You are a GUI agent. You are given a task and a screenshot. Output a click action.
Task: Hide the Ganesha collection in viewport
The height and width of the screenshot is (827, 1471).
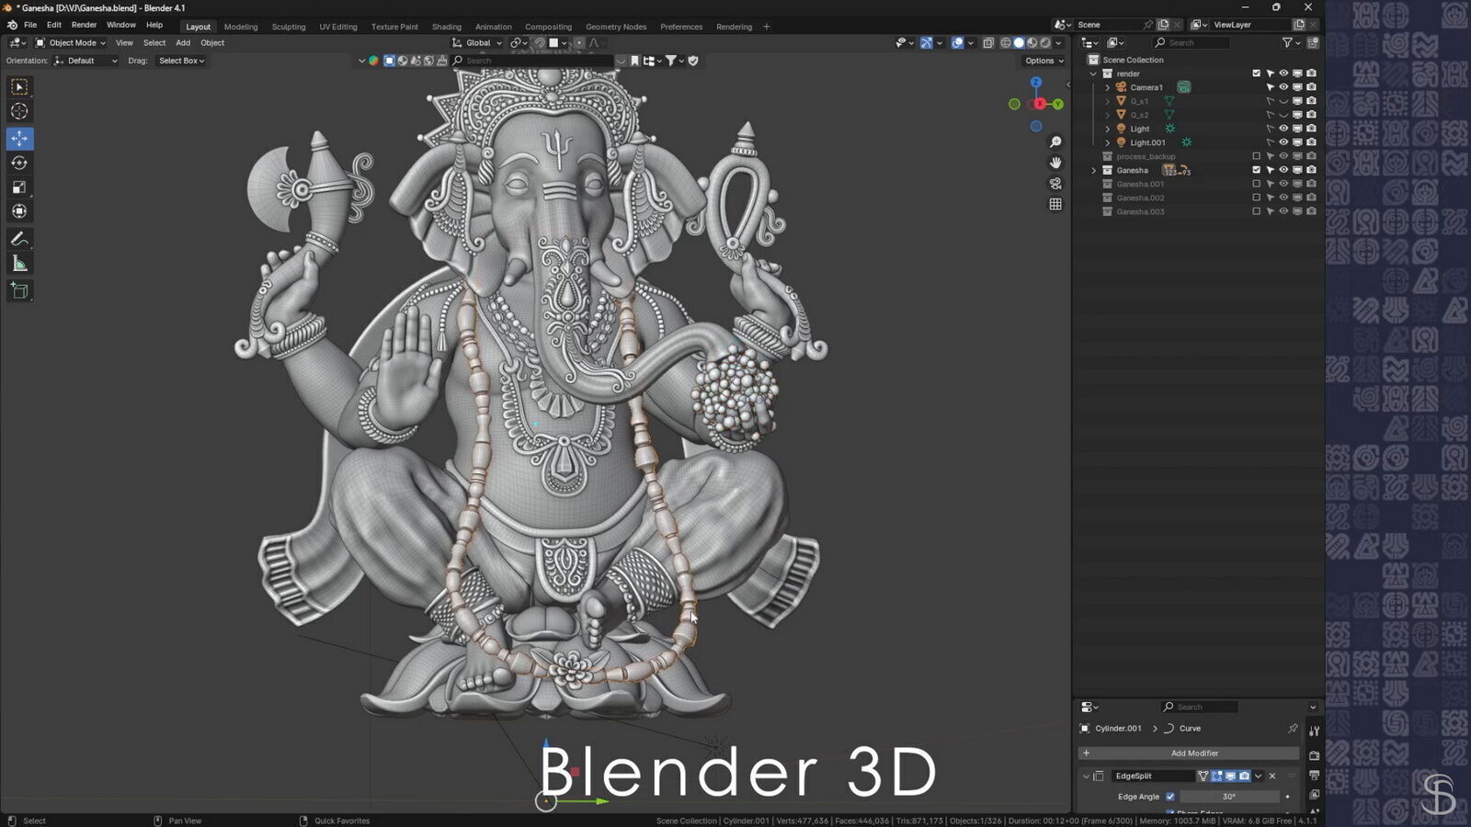click(x=1283, y=170)
